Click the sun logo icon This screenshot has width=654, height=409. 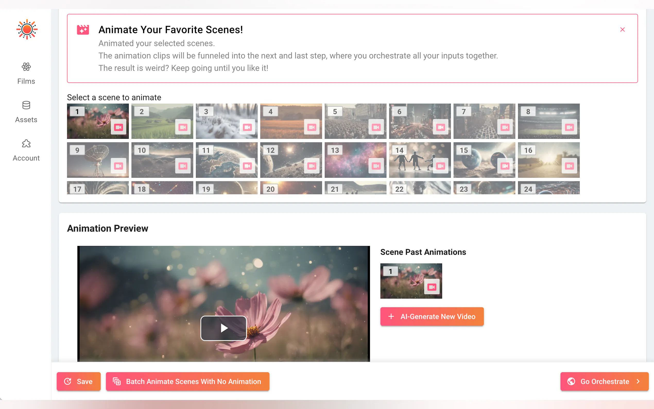[x=27, y=29]
